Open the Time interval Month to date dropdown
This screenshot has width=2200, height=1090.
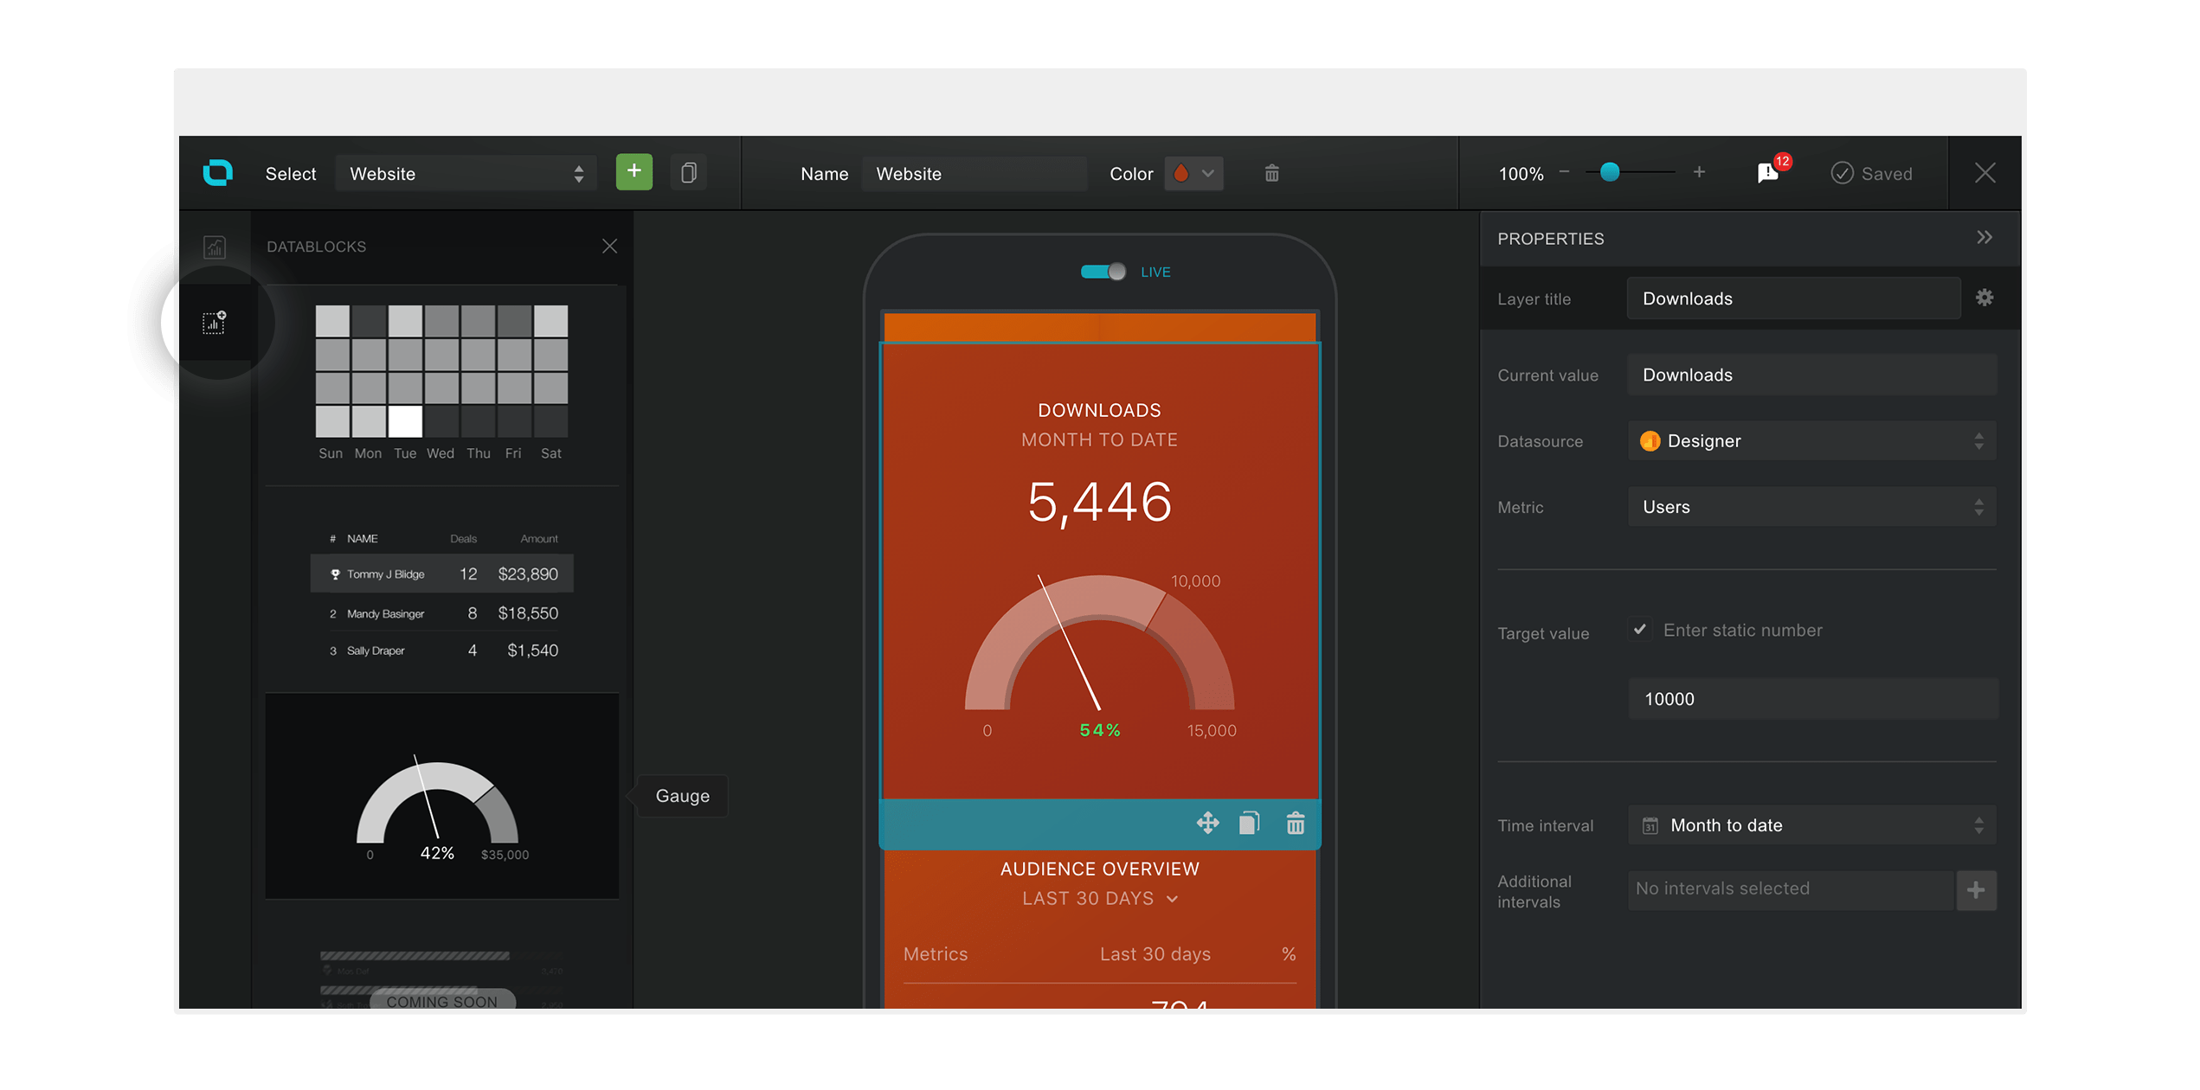click(x=1811, y=825)
